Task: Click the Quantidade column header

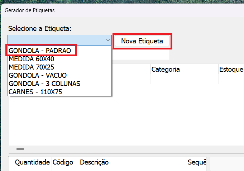Action: pos(32,162)
